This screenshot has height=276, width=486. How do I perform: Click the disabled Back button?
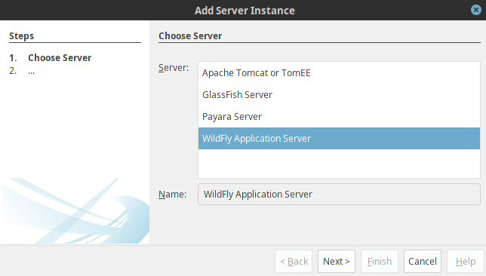click(x=294, y=261)
